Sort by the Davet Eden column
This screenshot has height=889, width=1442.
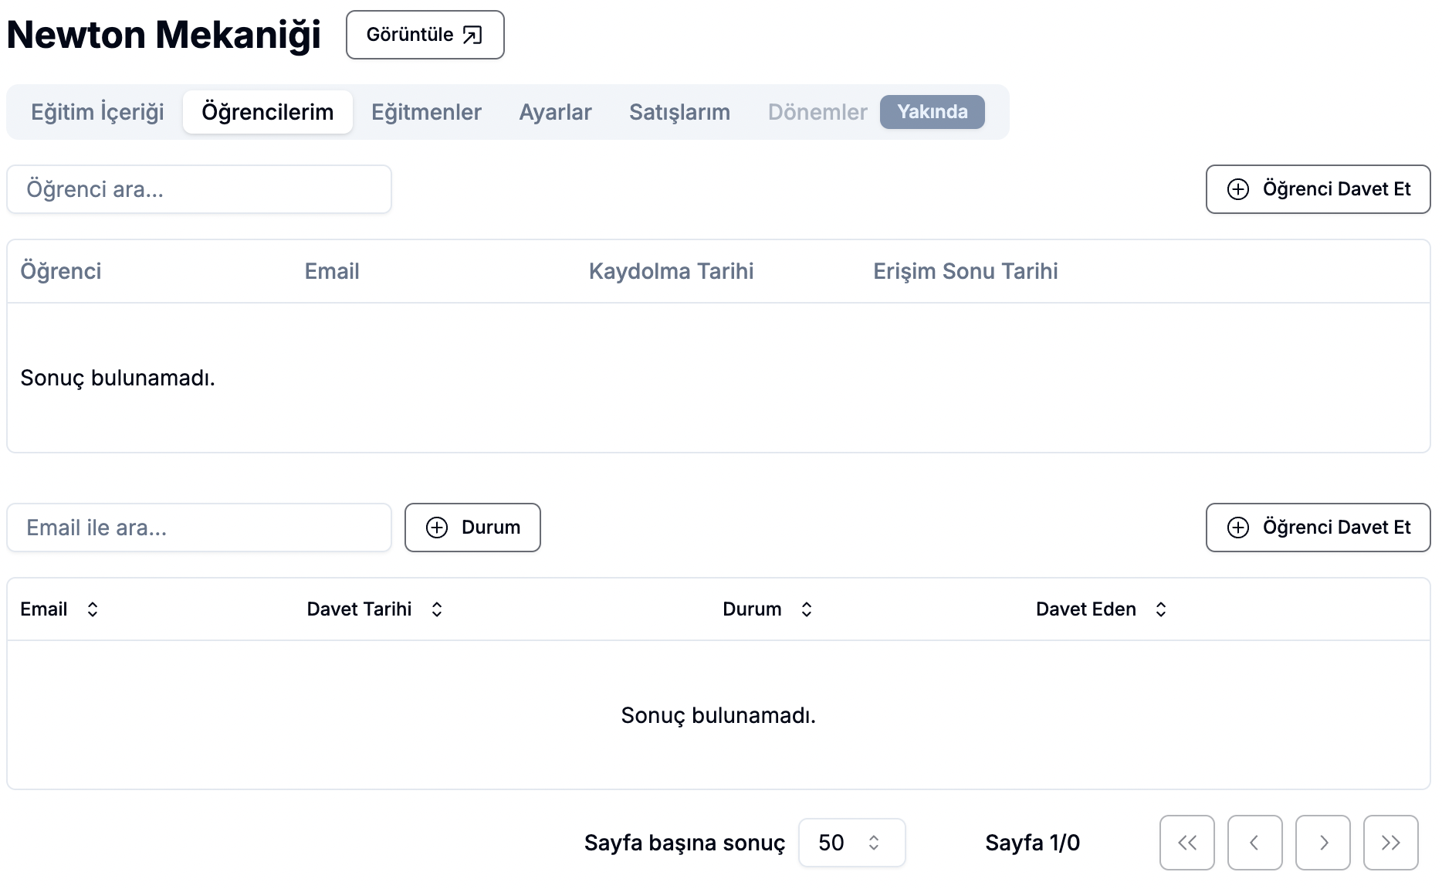1101,609
